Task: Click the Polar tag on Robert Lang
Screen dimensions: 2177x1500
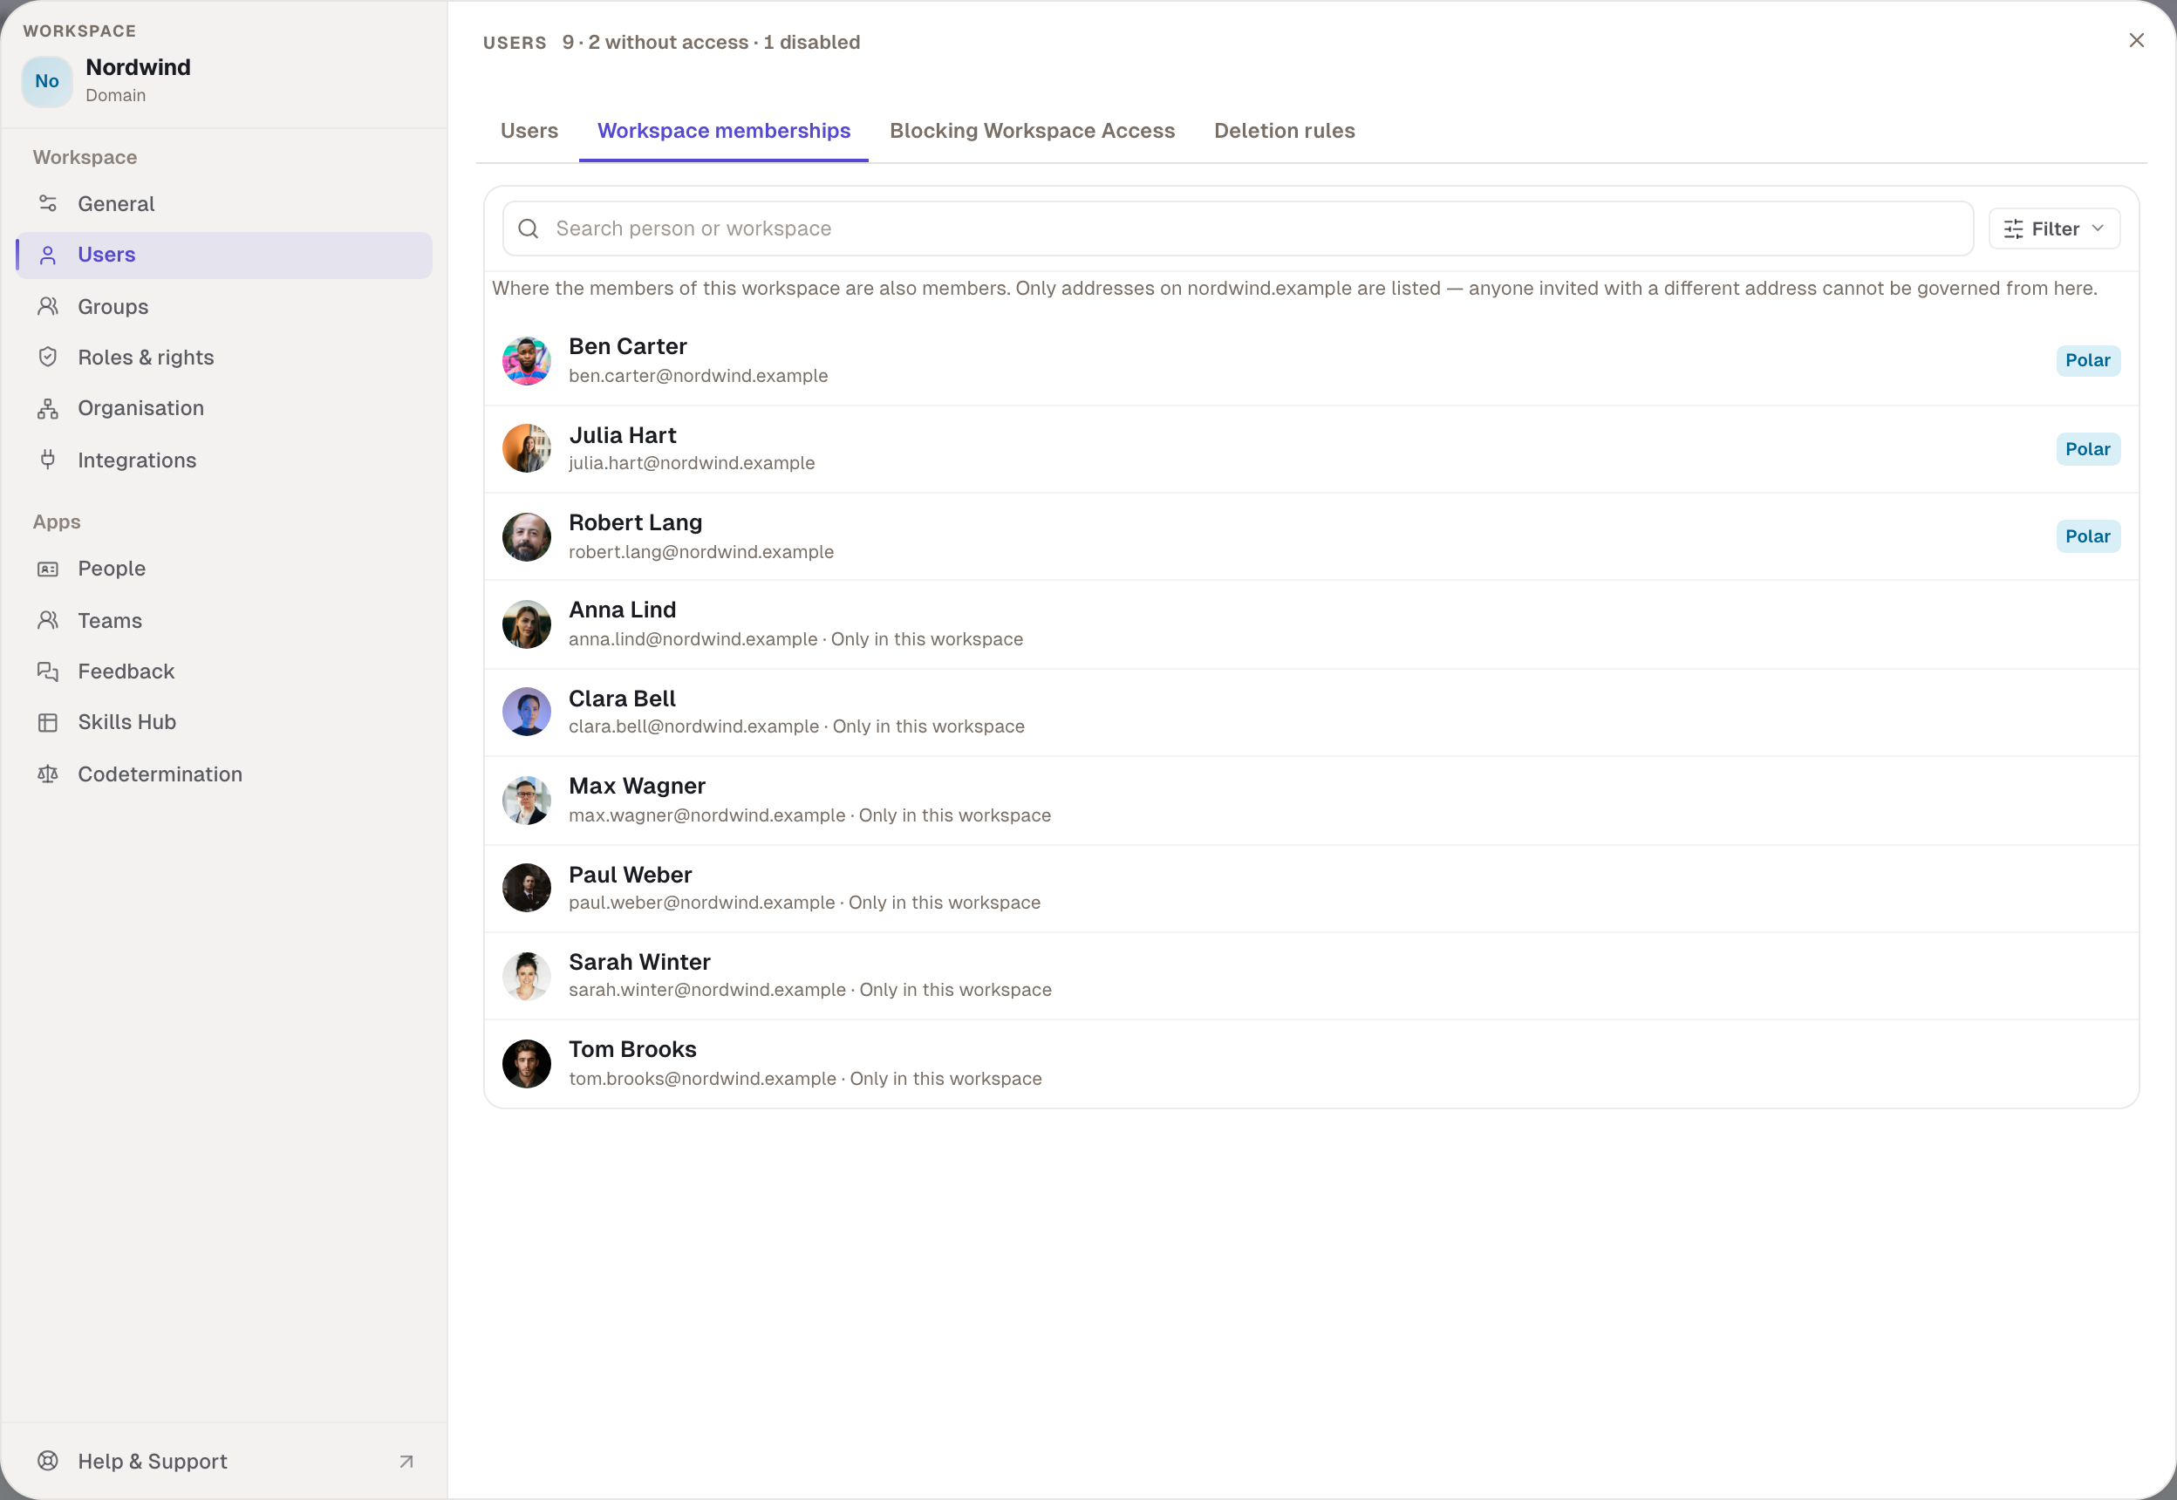Action: (2088, 536)
